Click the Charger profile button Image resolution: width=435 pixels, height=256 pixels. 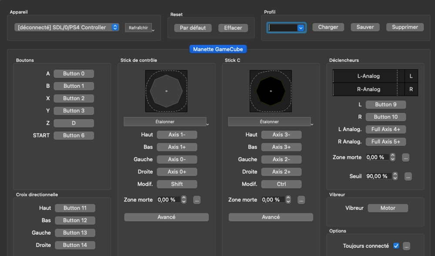tap(328, 27)
